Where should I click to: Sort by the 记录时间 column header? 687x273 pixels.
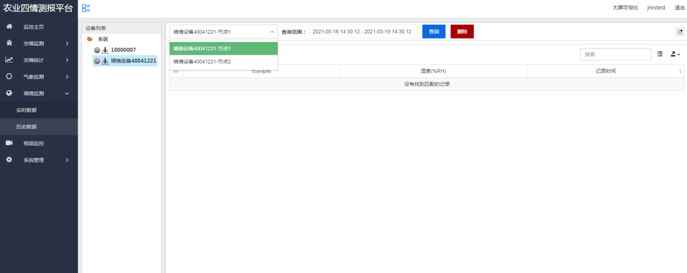pos(606,71)
